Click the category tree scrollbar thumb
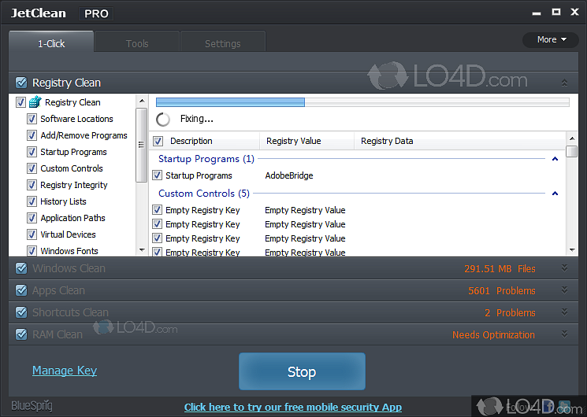 point(141,145)
